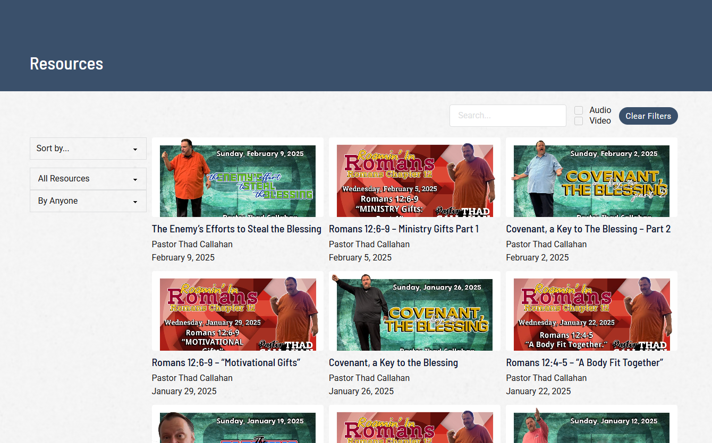
Task: Open the Sunday, January 19 thumbnail
Action: [x=238, y=424]
